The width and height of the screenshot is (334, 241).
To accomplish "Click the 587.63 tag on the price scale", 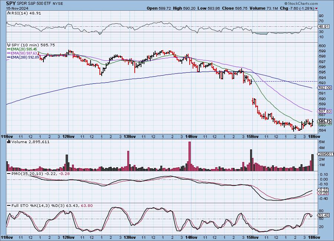I will tap(325, 111).
